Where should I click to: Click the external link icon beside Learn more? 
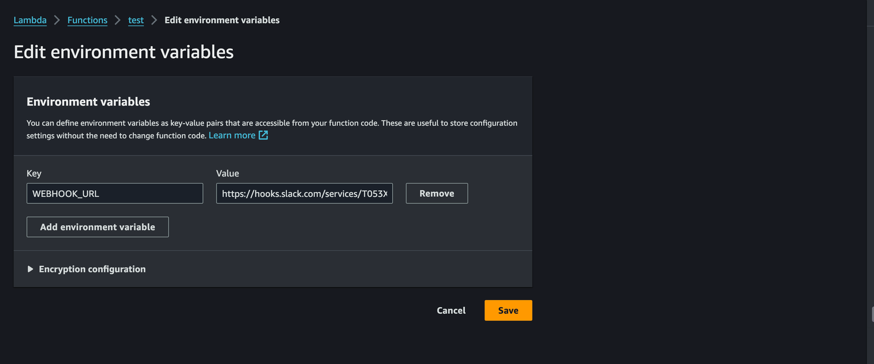click(263, 135)
